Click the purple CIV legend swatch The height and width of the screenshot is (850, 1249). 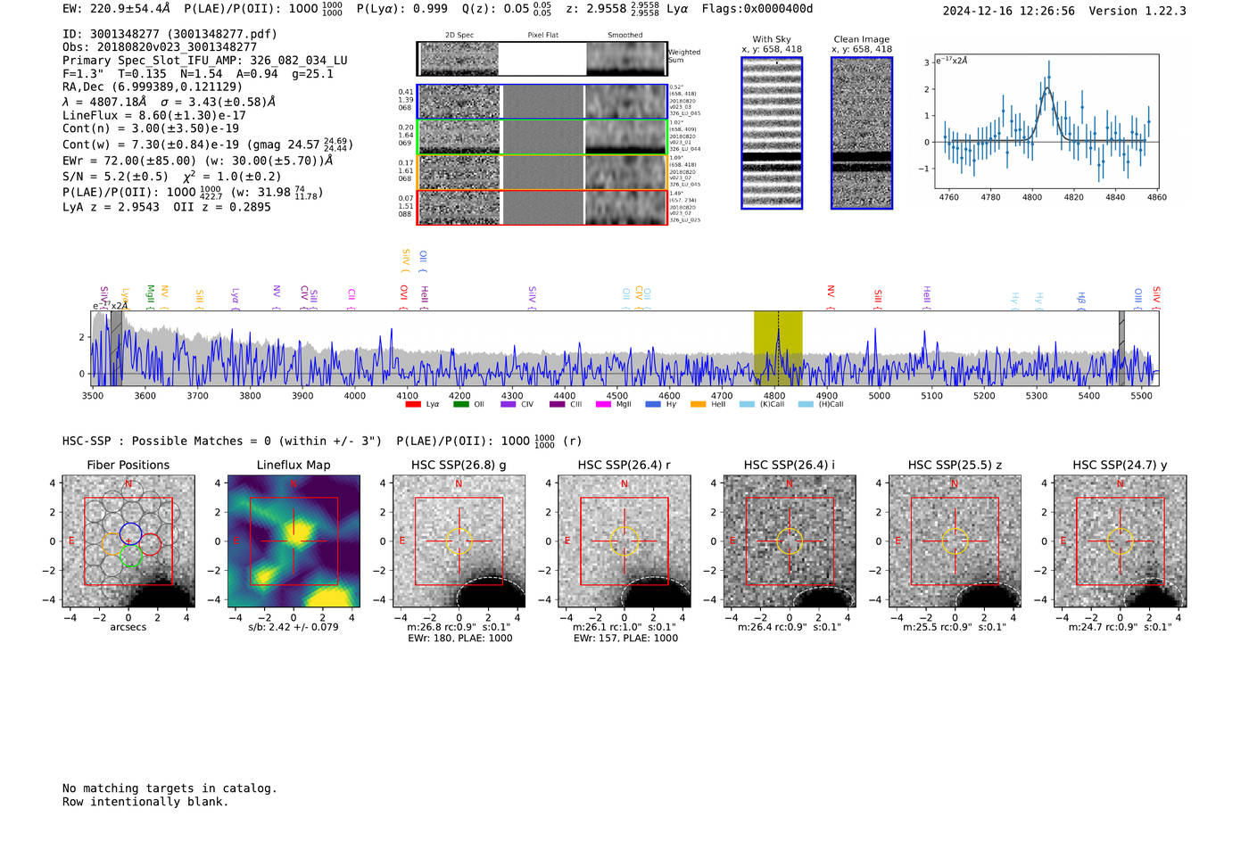tap(509, 405)
